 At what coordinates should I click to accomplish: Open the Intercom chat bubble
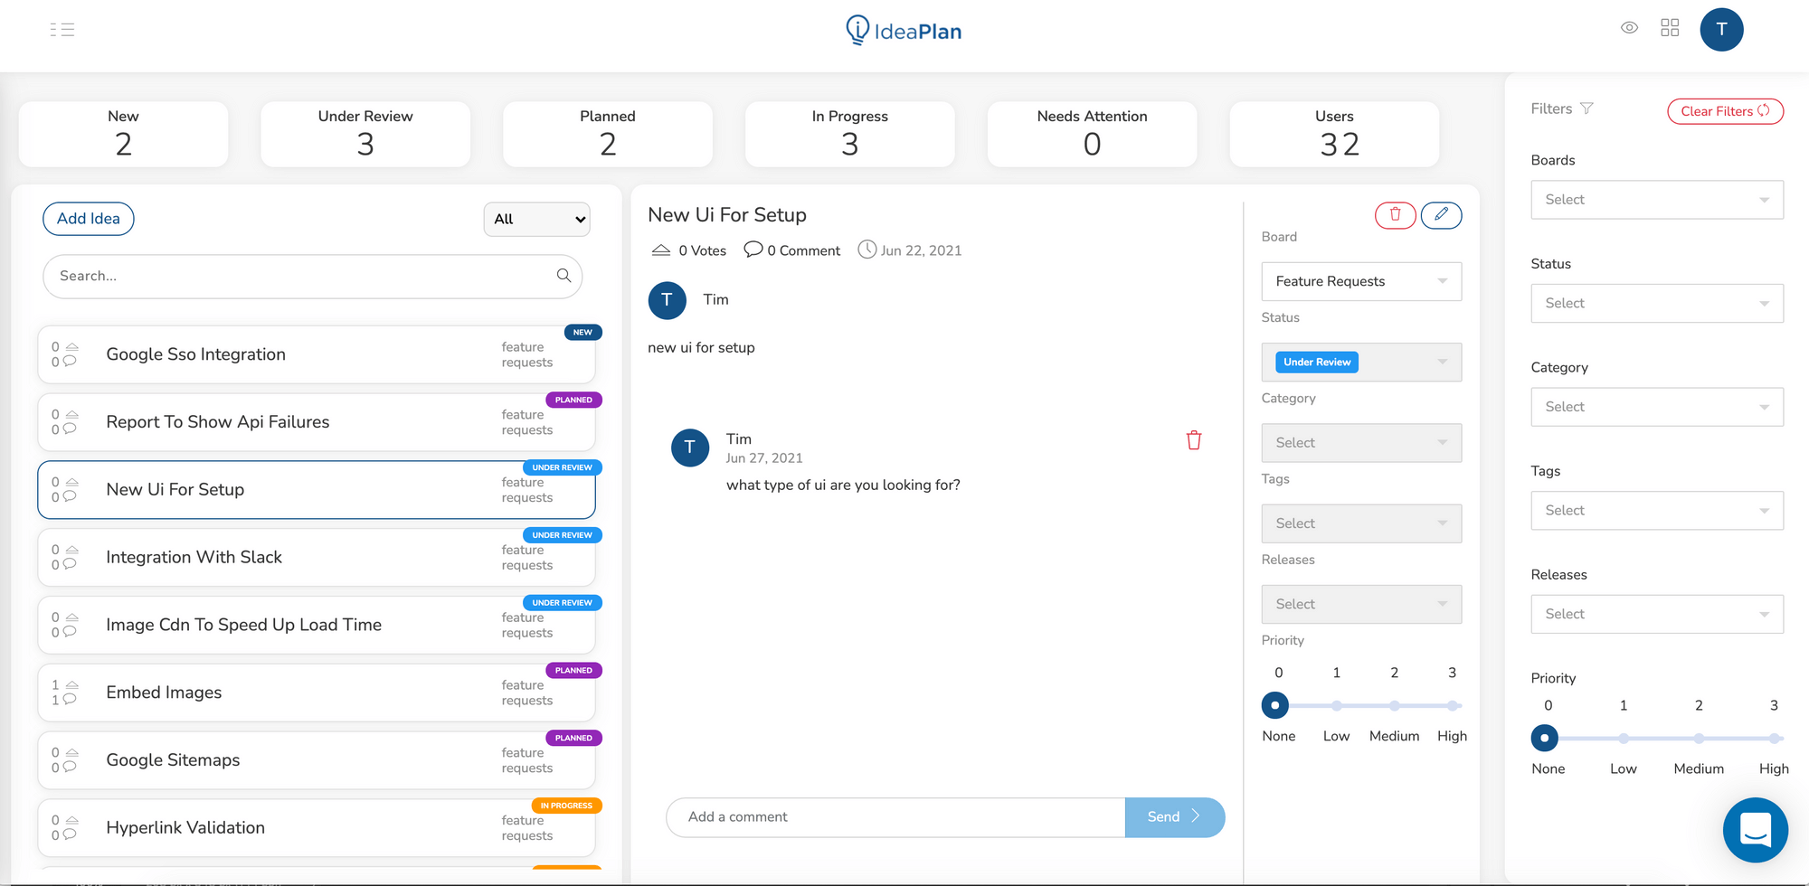[x=1756, y=830]
